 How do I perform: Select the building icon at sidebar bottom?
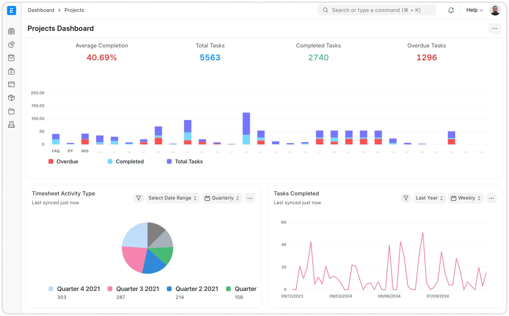click(x=11, y=124)
